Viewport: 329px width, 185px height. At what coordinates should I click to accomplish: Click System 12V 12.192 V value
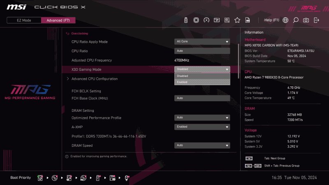tap(294, 136)
